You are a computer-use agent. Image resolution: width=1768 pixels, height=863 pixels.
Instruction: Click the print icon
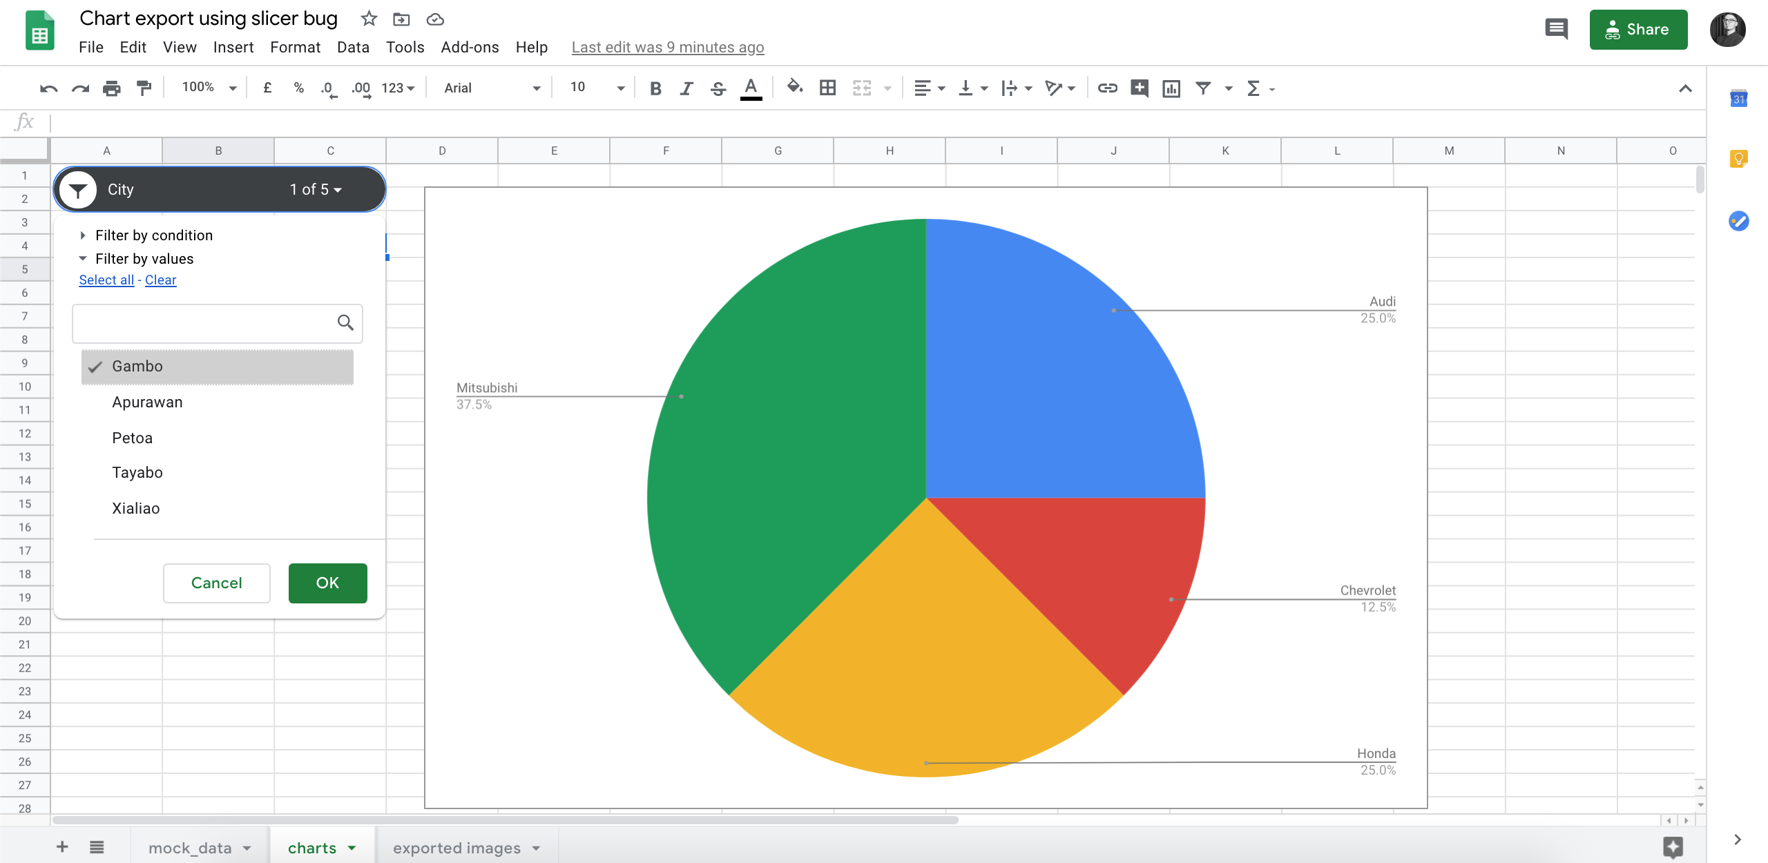[x=111, y=88]
